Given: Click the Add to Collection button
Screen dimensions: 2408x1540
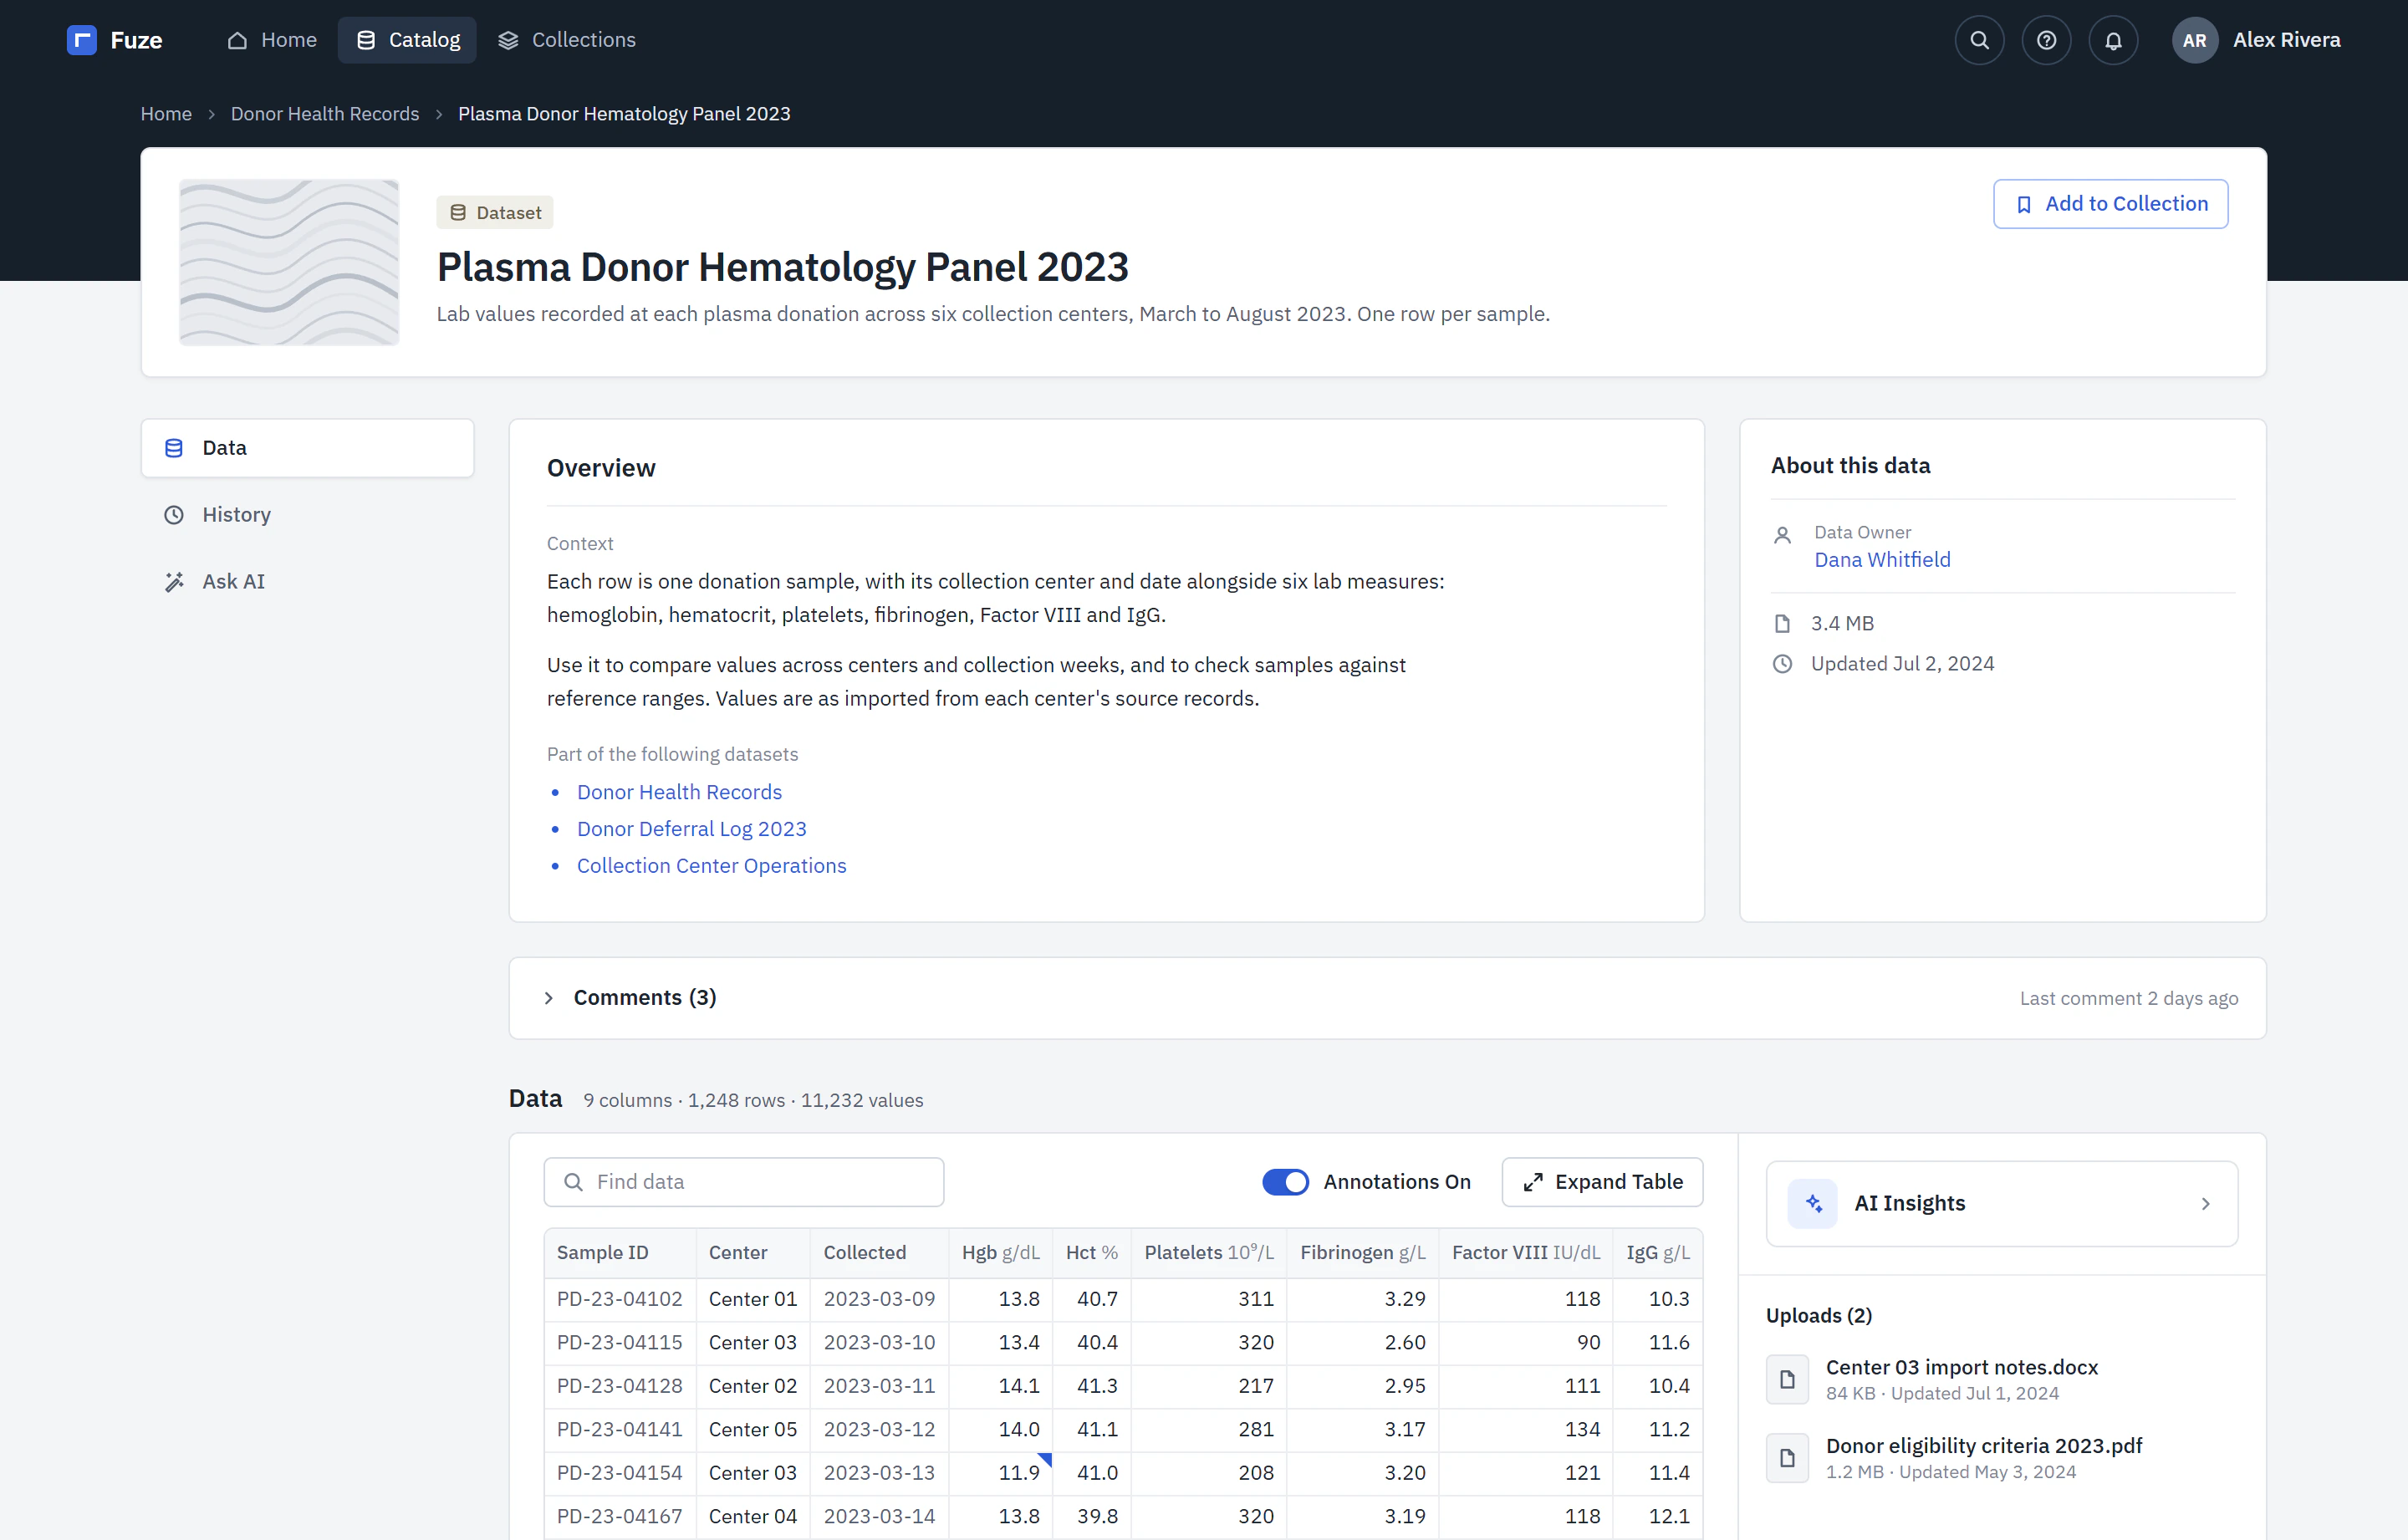Looking at the screenshot, I should click(x=2110, y=204).
